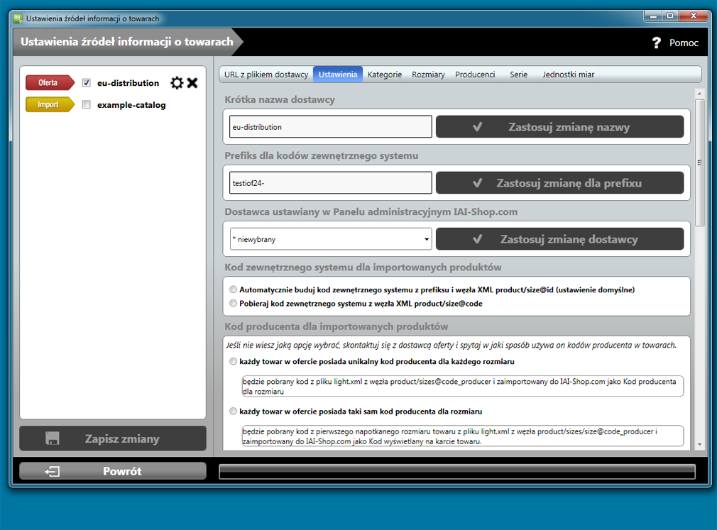Screen dimensions: 717x530
Task: Check the example-catalog checkbox
Action: [x=87, y=104]
